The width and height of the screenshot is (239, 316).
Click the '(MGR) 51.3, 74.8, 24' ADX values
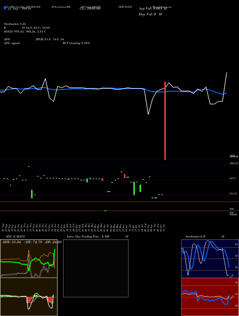49,39
